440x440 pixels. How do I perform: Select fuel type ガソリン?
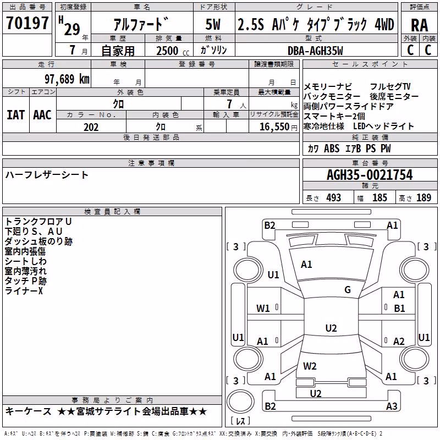[x=213, y=50]
